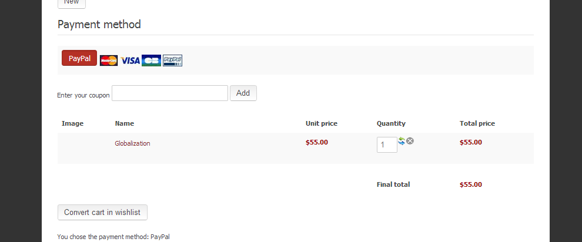Click the Total price column header

[477, 123]
